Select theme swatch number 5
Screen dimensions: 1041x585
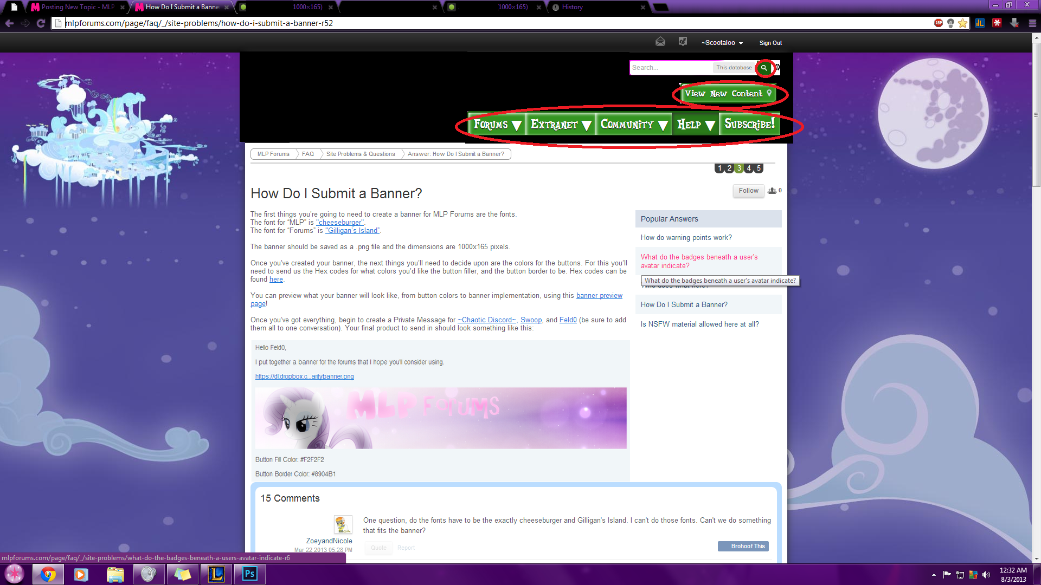click(759, 168)
